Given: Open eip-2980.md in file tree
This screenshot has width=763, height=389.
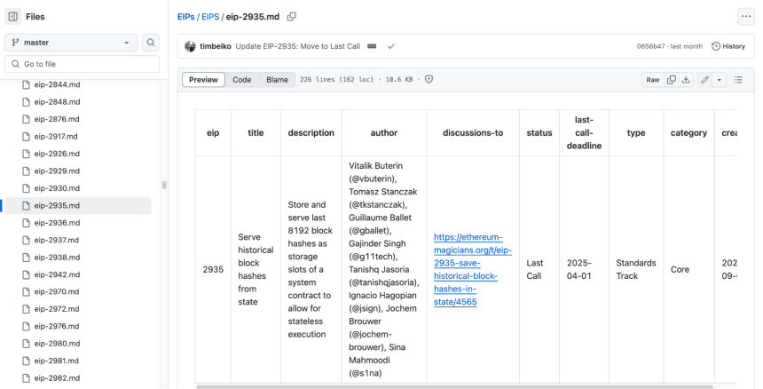Looking at the screenshot, I should tap(57, 344).
